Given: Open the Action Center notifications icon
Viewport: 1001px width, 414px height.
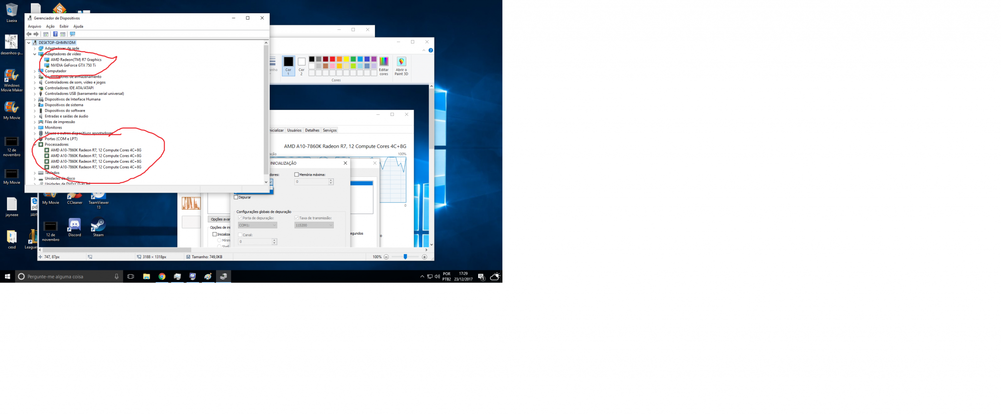Looking at the screenshot, I should coord(481,277).
